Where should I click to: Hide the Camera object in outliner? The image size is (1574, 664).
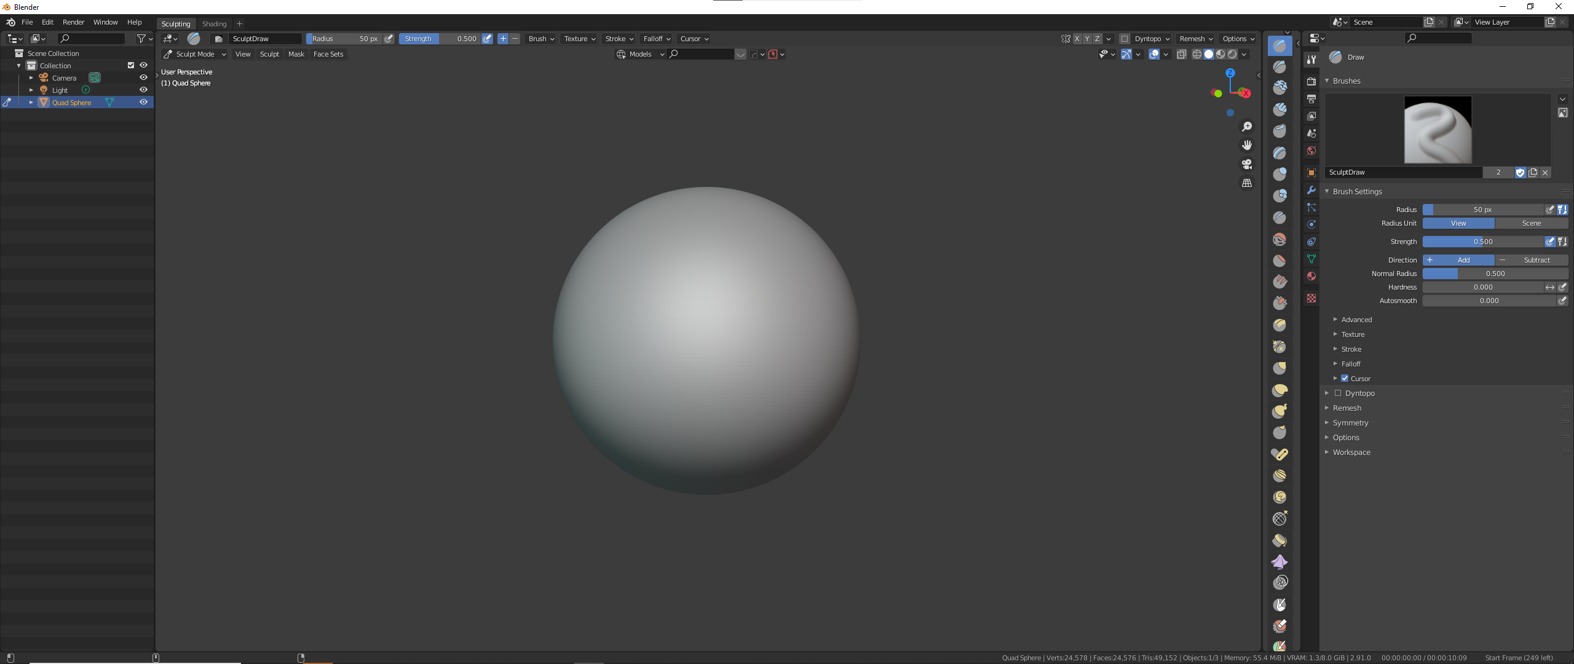(x=143, y=77)
